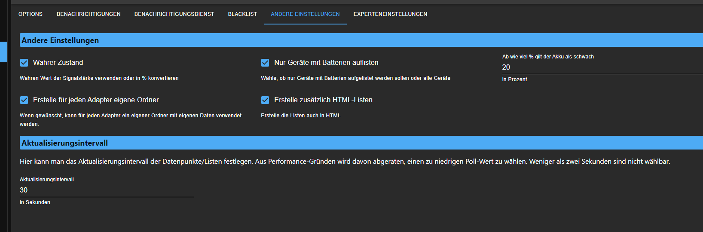Select the Andere Einstellungen tab
The image size is (703, 232).
305,14
